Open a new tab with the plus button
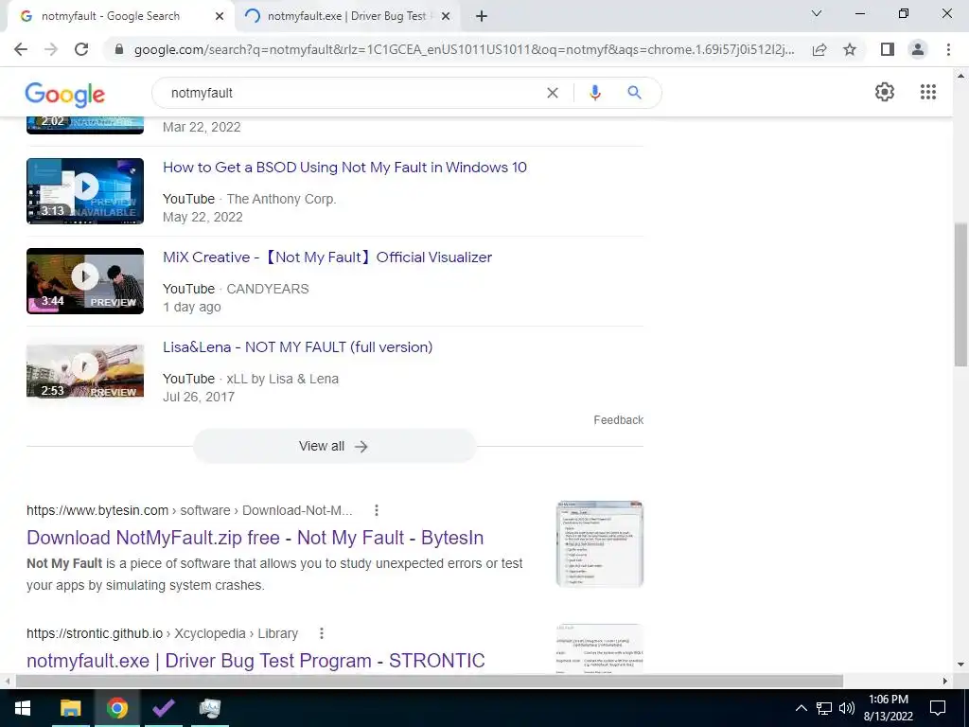This screenshot has width=969, height=727. (x=482, y=16)
